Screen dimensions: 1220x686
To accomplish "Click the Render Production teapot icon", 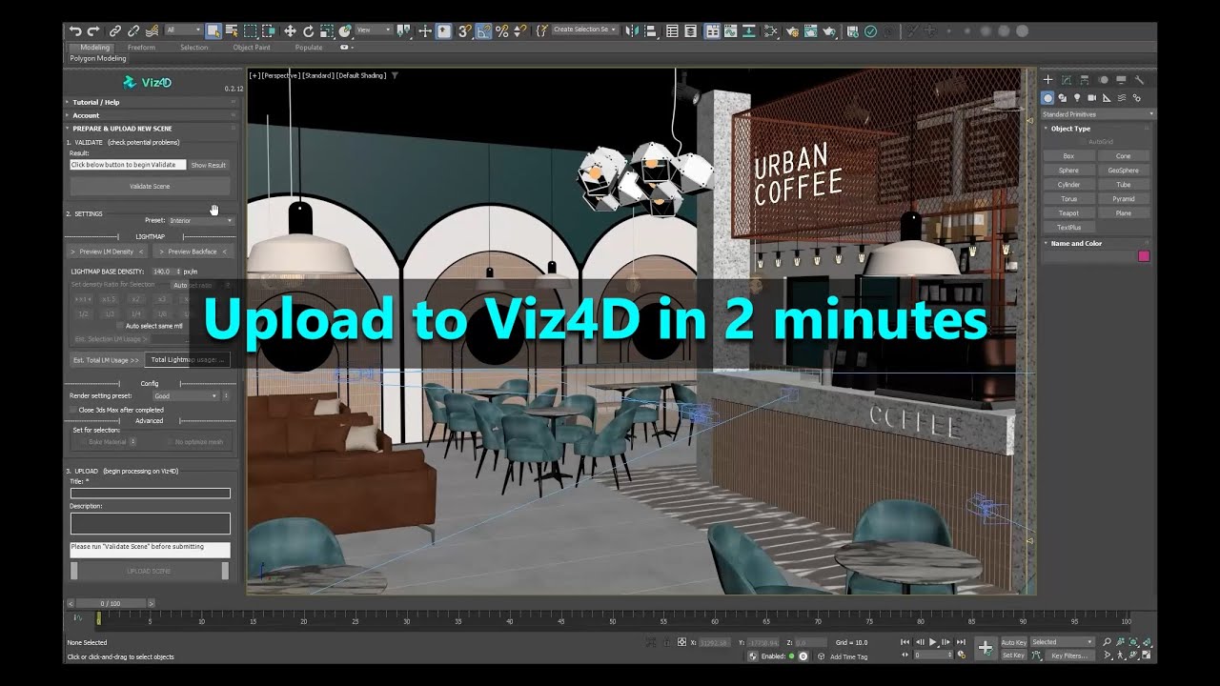I will (829, 30).
